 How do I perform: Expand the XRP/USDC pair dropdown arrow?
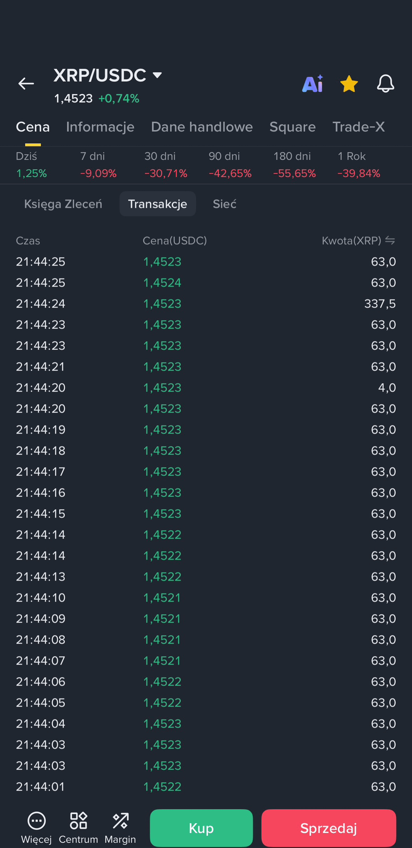pyautogui.click(x=157, y=75)
